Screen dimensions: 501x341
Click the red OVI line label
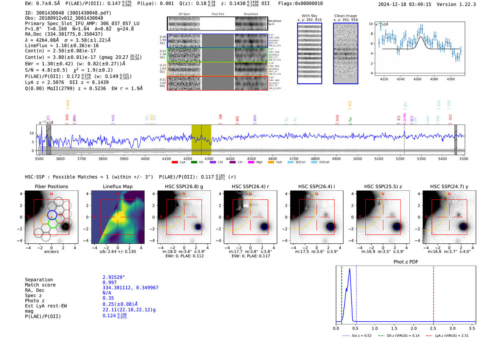[67, 118]
